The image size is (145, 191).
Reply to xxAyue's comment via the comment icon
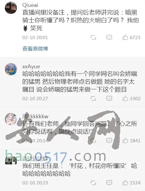coord(109,98)
